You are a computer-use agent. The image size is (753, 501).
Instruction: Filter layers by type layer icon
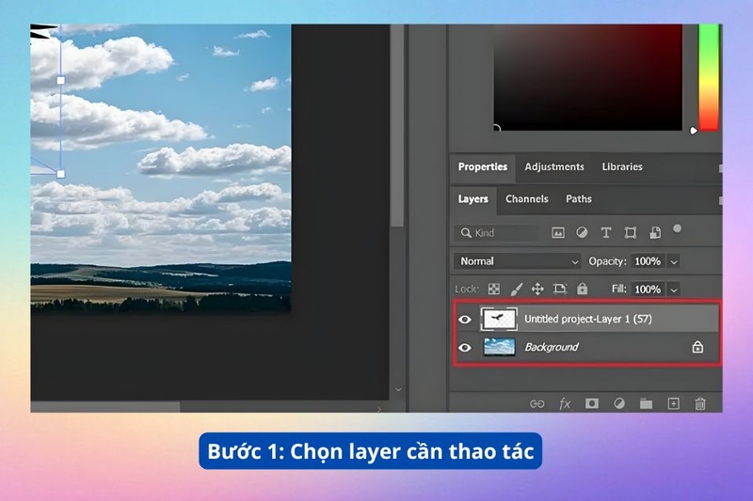point(606,233)
